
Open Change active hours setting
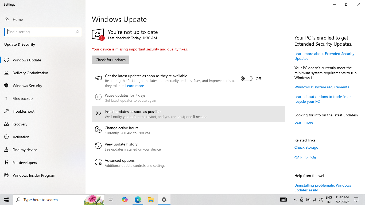188,130
